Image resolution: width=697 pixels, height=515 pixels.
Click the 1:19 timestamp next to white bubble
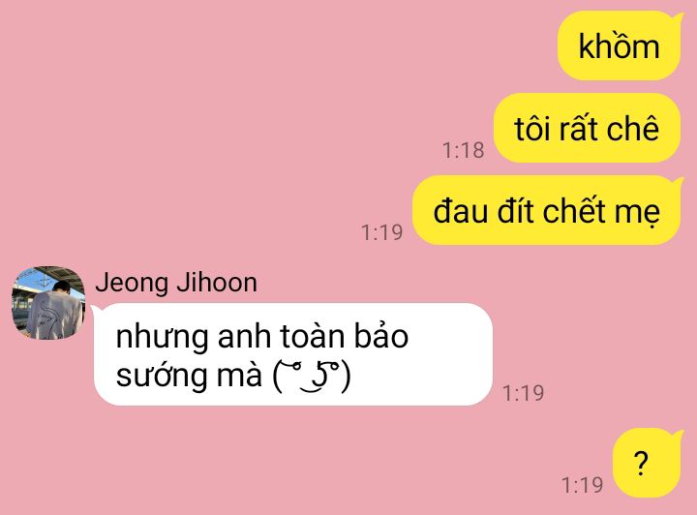coord(523,393)
